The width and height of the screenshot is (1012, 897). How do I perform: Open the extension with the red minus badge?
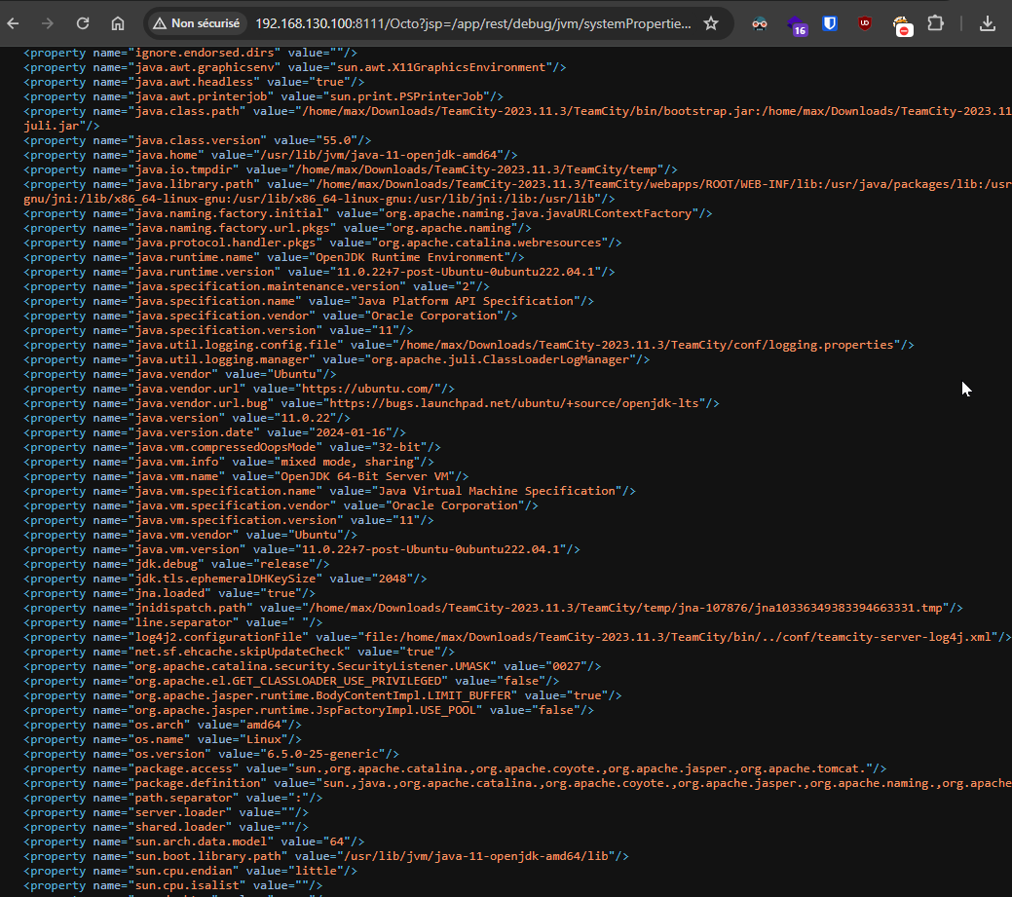click(x=902, y=26)
